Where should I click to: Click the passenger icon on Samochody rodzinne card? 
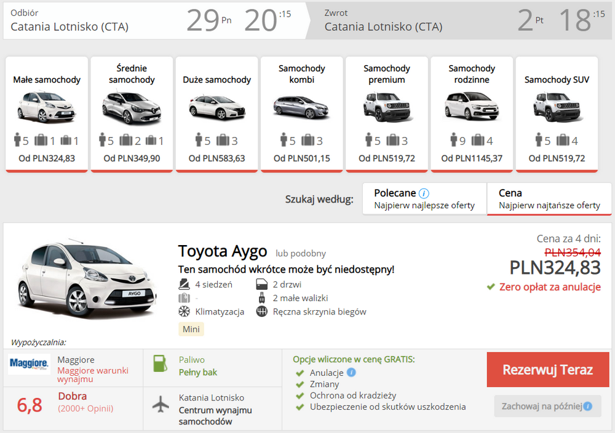pyautogui.click(x=454, y=139)
